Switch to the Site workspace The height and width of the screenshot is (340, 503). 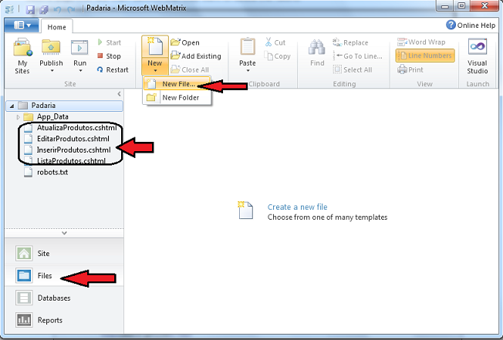[64, 254]
